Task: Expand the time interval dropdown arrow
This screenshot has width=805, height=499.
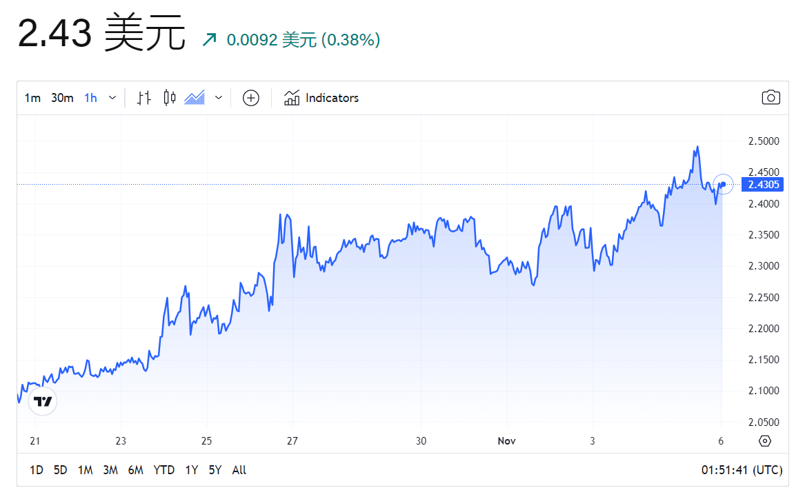Action: 112,98
